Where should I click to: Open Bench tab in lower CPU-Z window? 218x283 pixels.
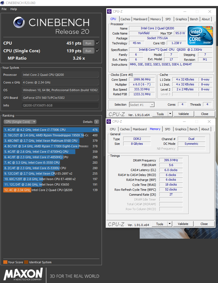pos(193,129)
